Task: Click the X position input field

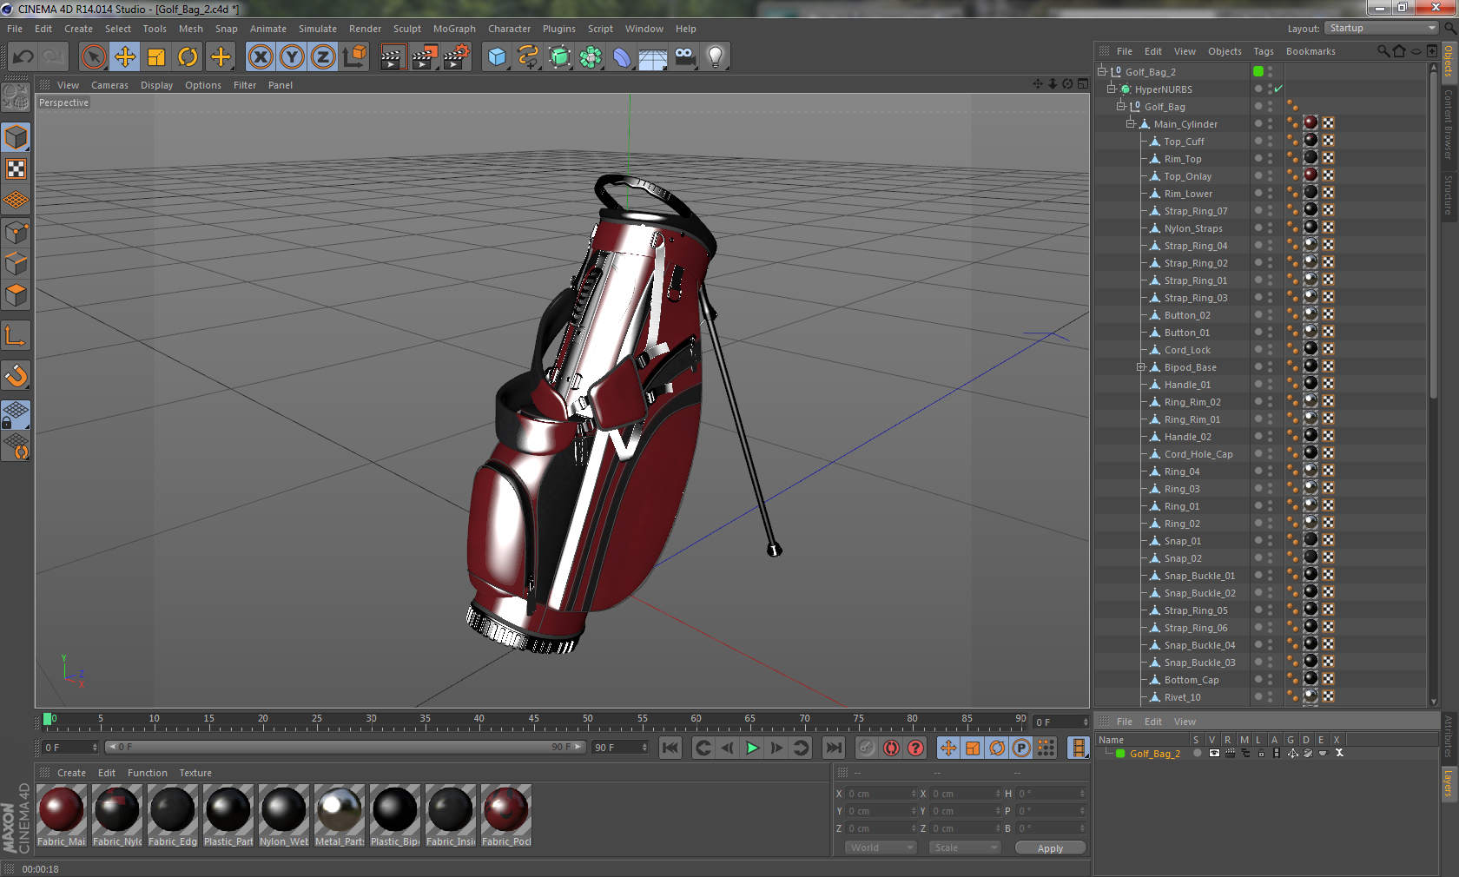Action: [x=881, y=794]
